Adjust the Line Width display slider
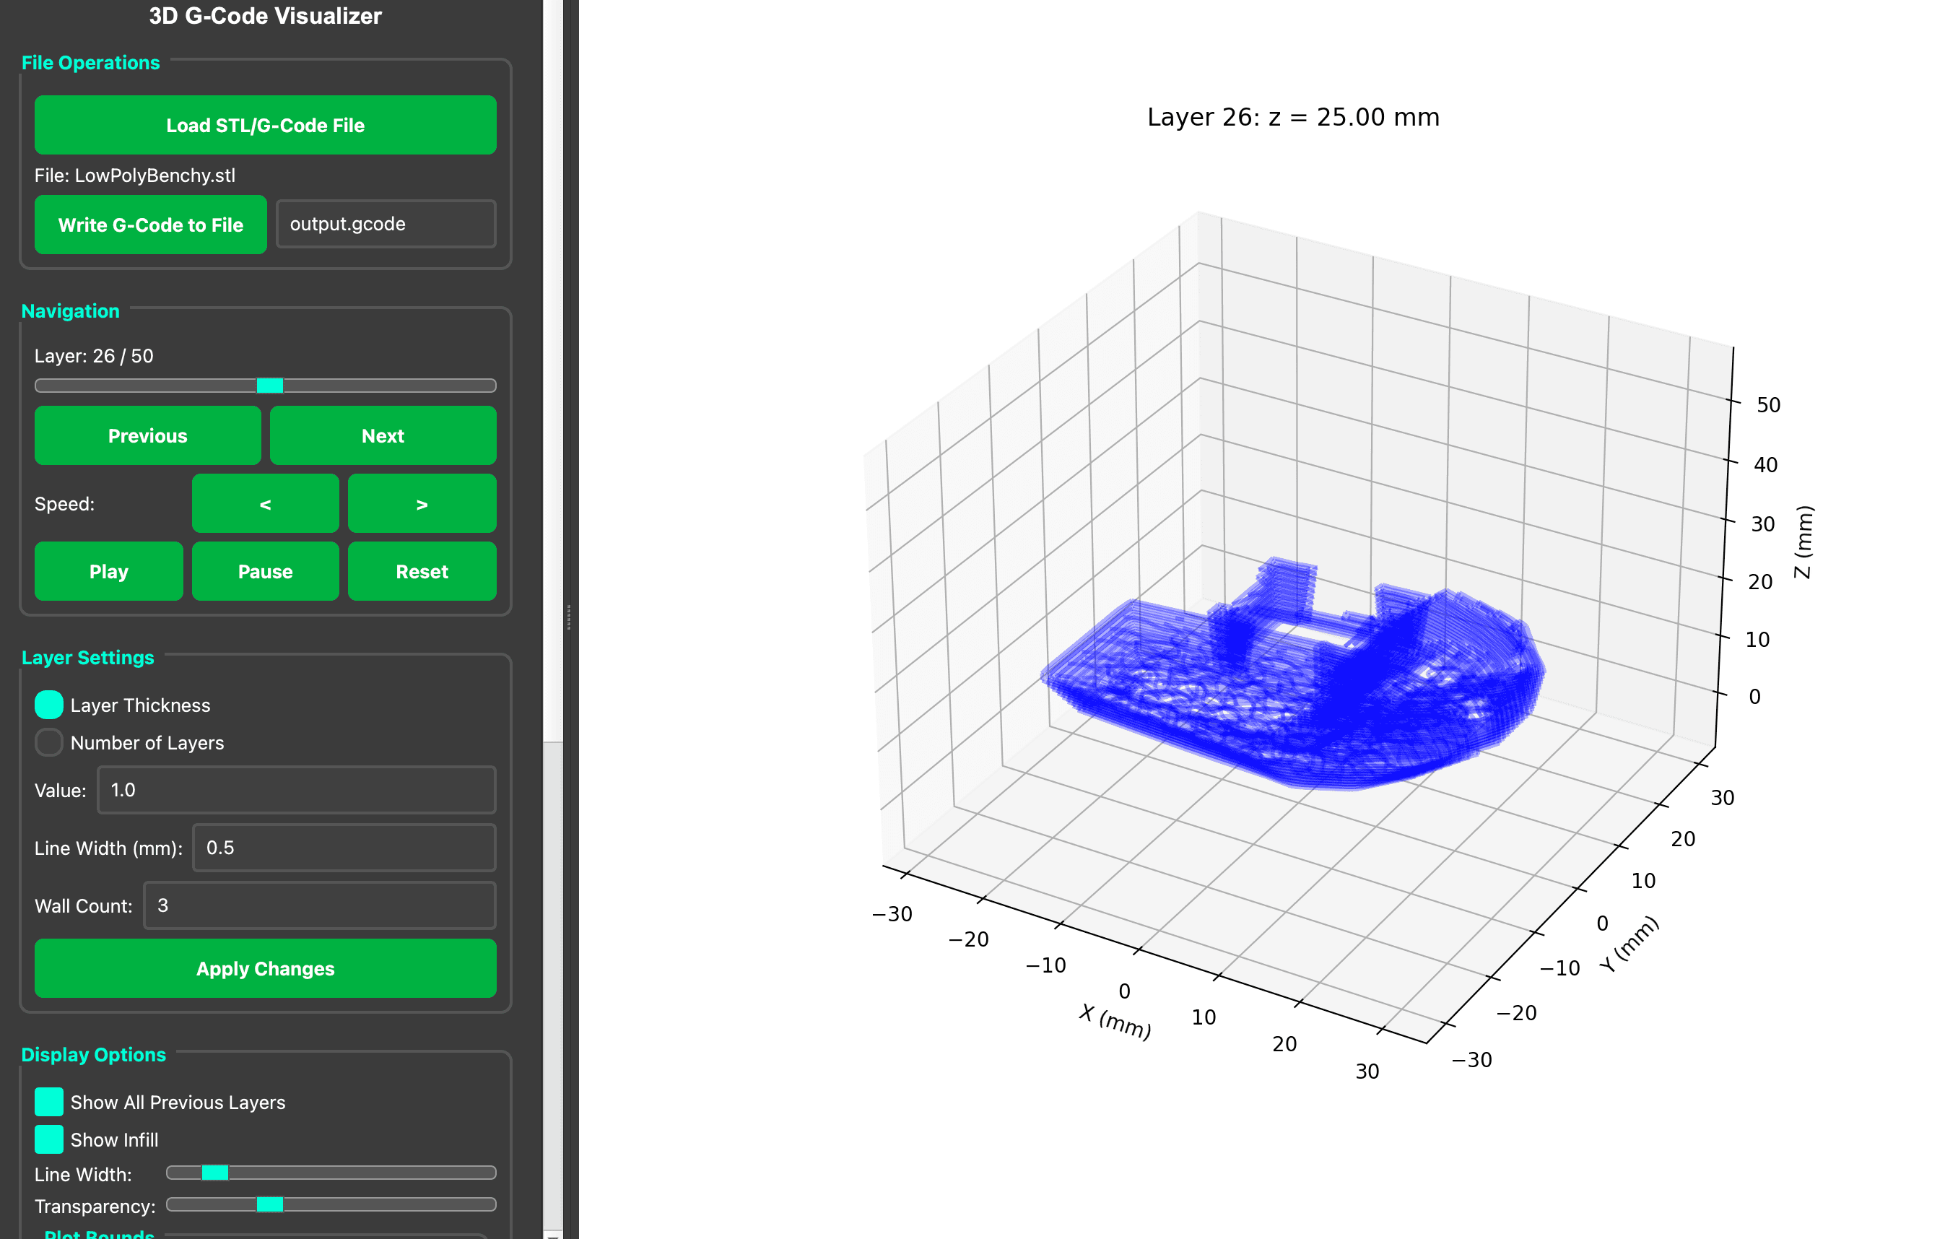1945x1239 pixels. click(215, 1173)
